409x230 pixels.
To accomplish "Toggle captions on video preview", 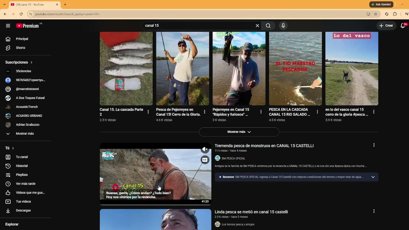I will (205, 160).
